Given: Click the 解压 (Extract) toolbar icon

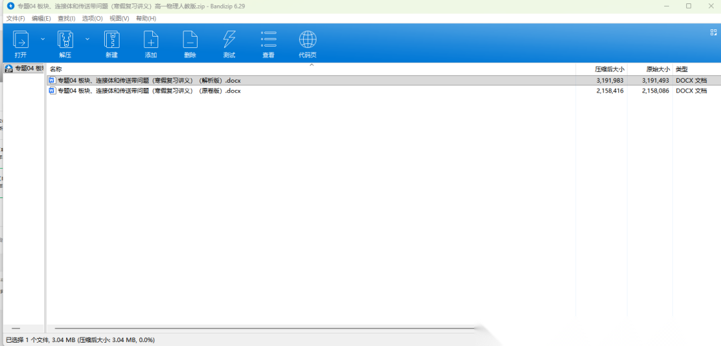Looking at the screenshot, I should click(65, 41).
